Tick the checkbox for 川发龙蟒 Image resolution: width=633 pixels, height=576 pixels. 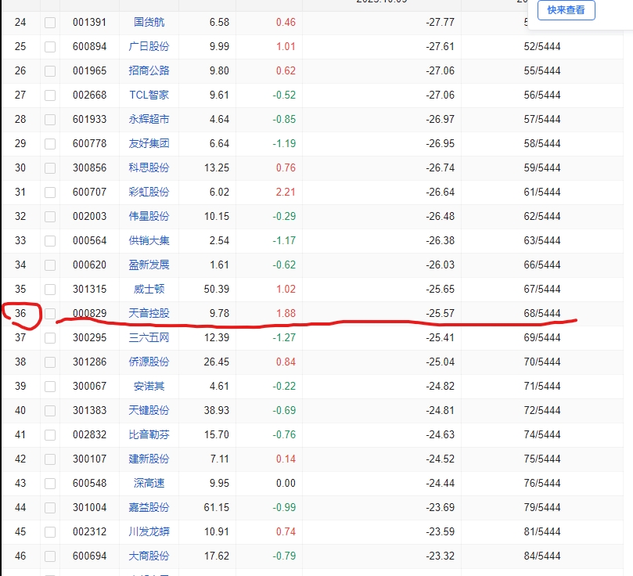pyautogui.click(x=50, y=532)
